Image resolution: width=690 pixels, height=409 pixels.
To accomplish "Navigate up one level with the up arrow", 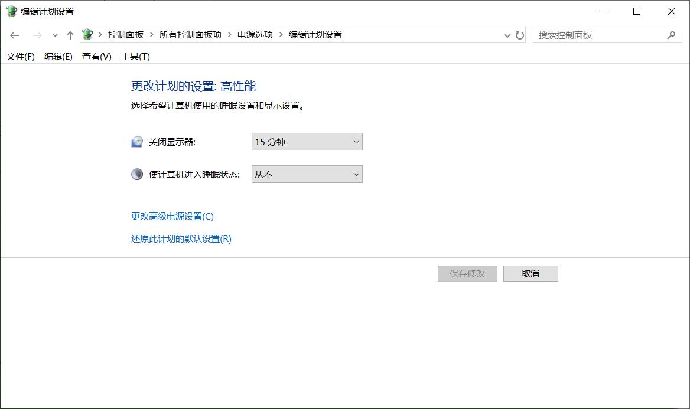I will point(69,35).
